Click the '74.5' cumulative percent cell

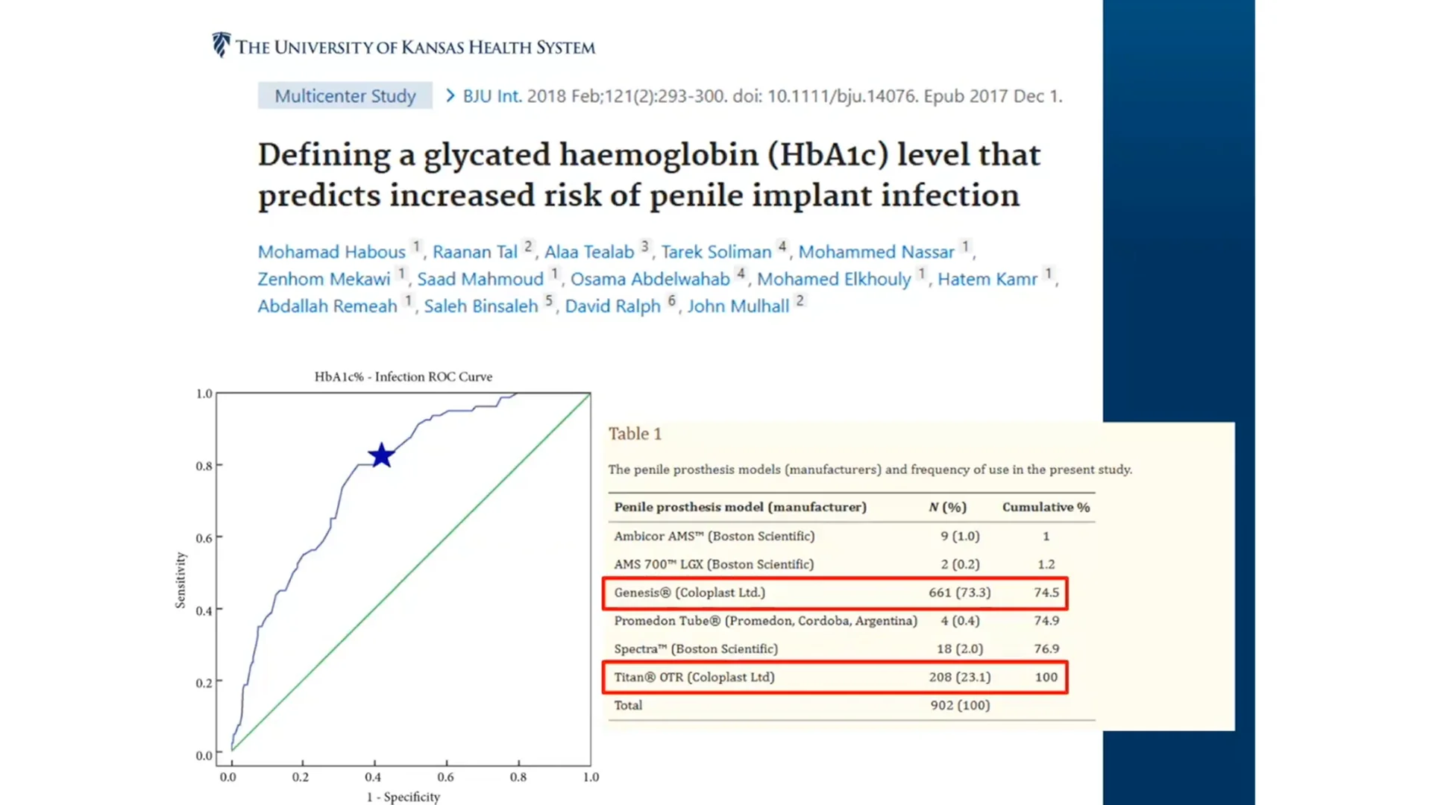click(x=1046, y=593)
